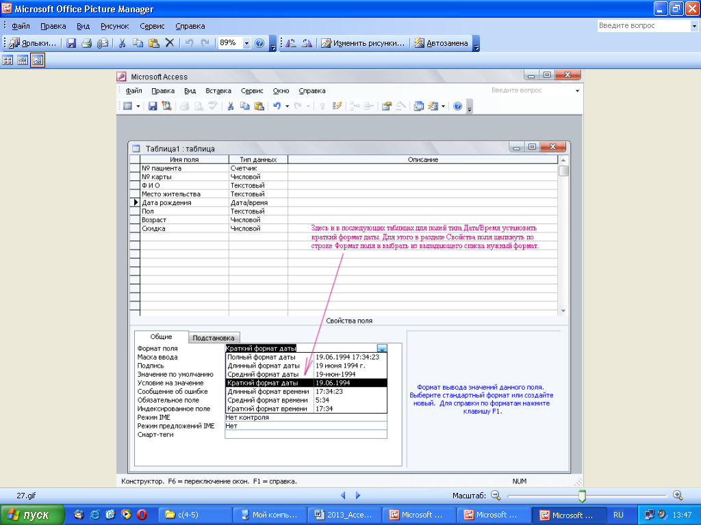This screenshot has height=525, width=701.
Task: Click Indexes lightning icon in pictured Access toolbar
Action: point(337,106)
